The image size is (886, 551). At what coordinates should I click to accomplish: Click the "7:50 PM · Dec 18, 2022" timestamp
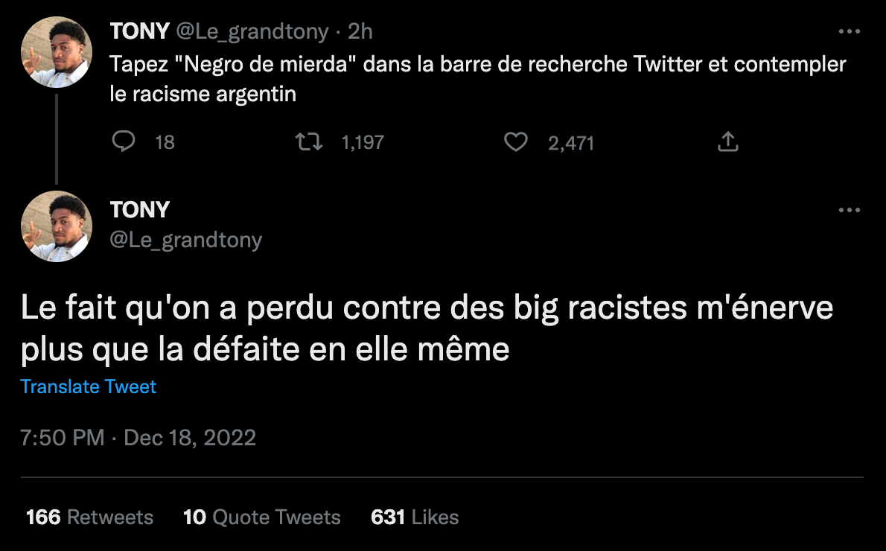[x=138, y=437]
